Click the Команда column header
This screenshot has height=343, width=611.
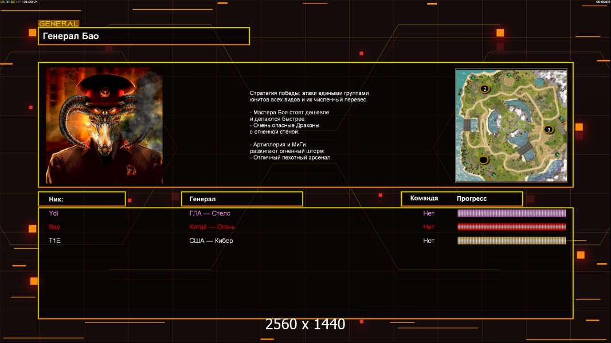pos(424,198)
